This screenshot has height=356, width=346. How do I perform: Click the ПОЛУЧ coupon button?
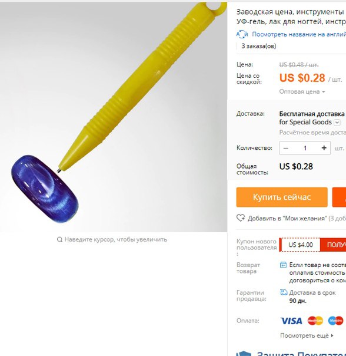[x=333, y=245]
